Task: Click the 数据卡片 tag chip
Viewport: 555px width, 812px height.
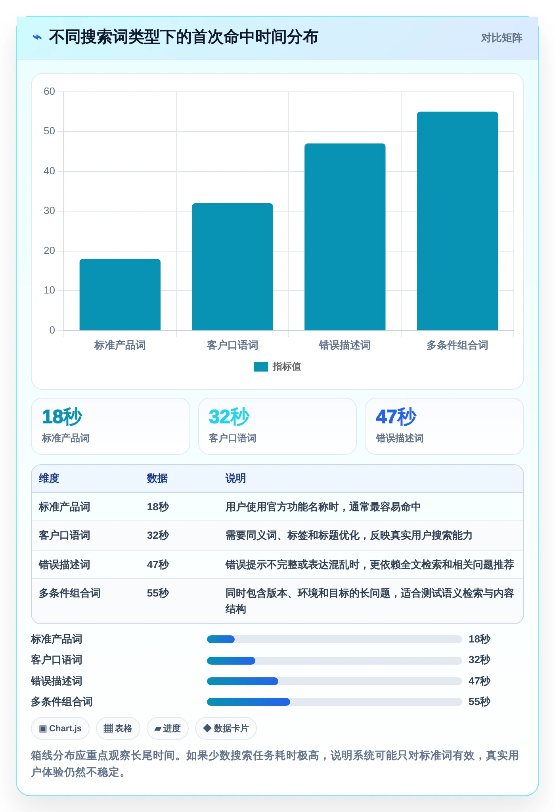Action: coord(226,728)
